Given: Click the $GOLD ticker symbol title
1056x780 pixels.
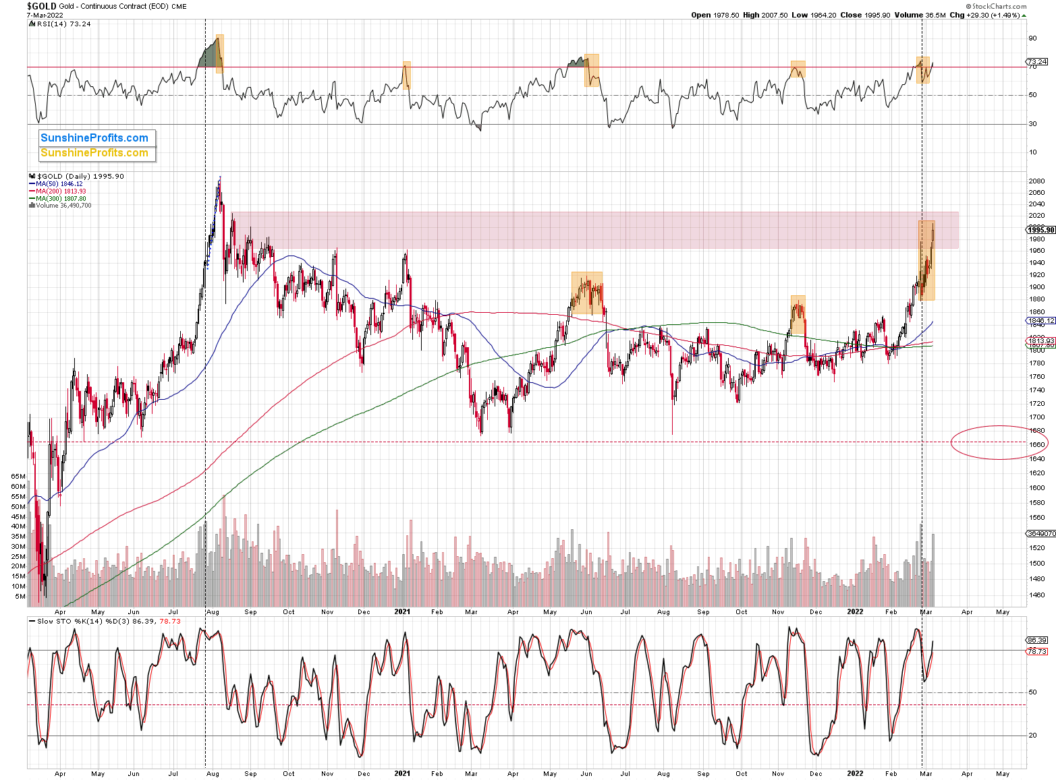Looking at the screenshot, I should click(x=42, y=6).
